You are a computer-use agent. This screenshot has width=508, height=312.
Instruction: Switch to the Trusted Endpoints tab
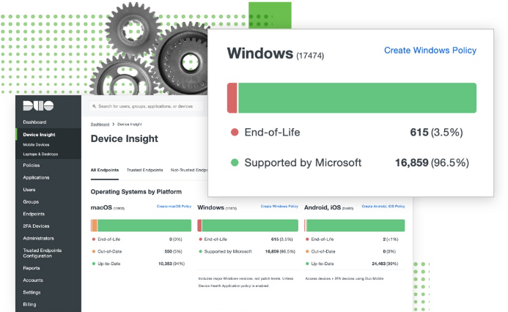pyautogui.click(x=145, y=170)
